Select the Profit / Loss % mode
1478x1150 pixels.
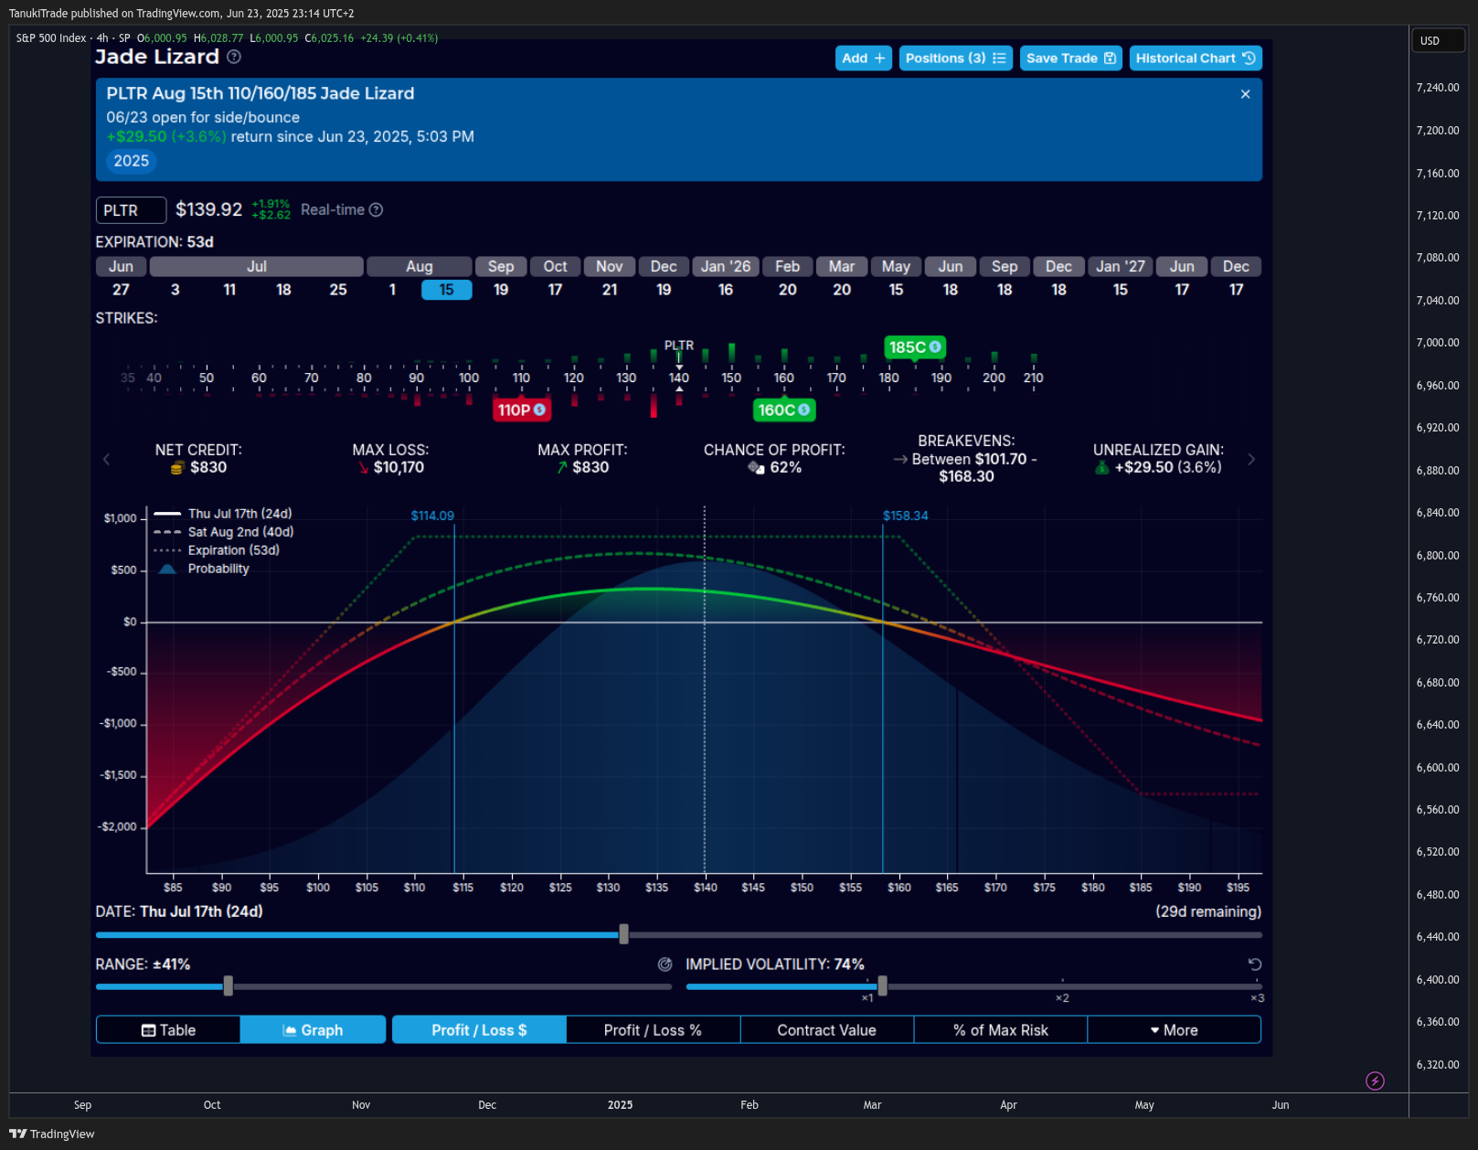[653, 1030]
